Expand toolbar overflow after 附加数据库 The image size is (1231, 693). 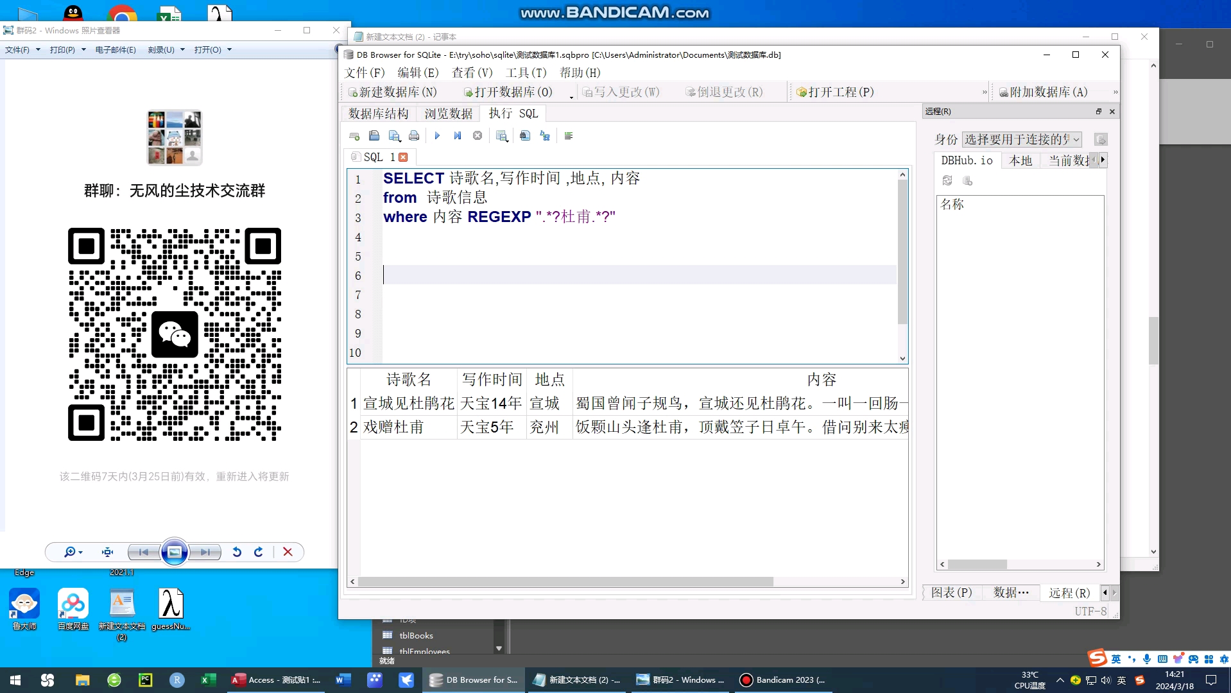pos(1115,92)
